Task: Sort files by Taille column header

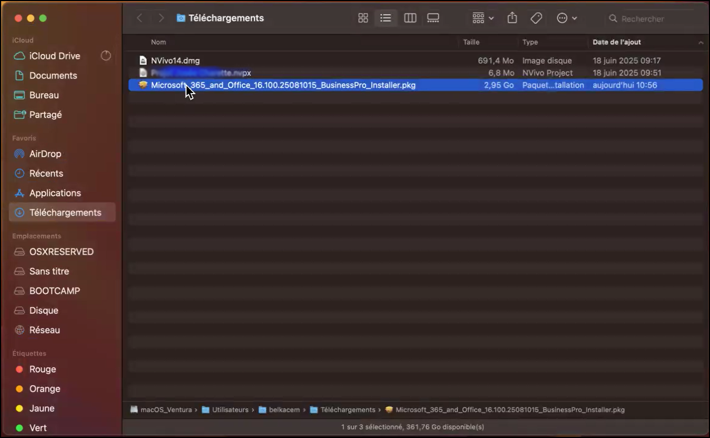Action: tap(471, 43)
